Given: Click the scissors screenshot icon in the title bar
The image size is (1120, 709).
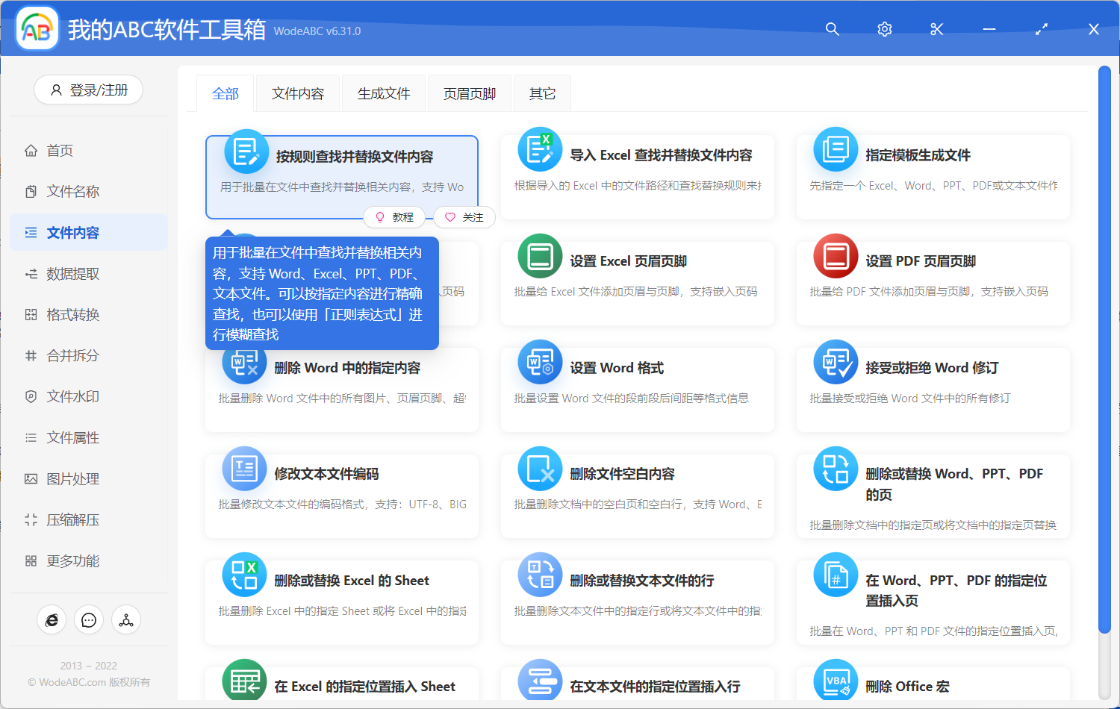Looking at the screenshot, I should (936, 29).
